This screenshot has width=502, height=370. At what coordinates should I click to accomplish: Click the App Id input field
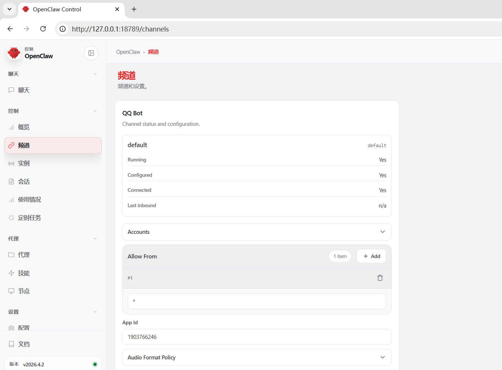(x=257, y=337)
